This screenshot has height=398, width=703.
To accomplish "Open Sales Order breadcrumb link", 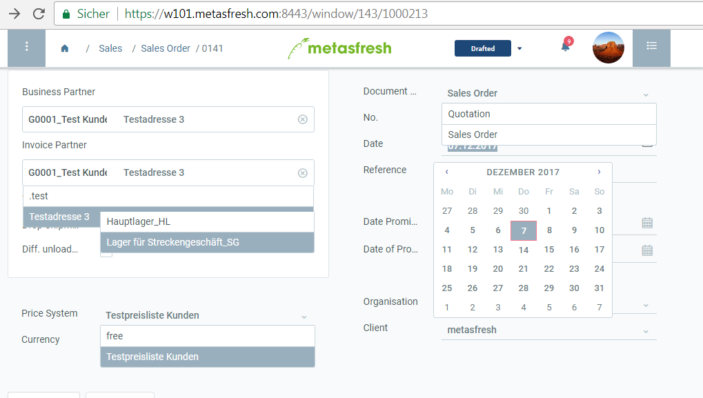I will pos(166,48).
